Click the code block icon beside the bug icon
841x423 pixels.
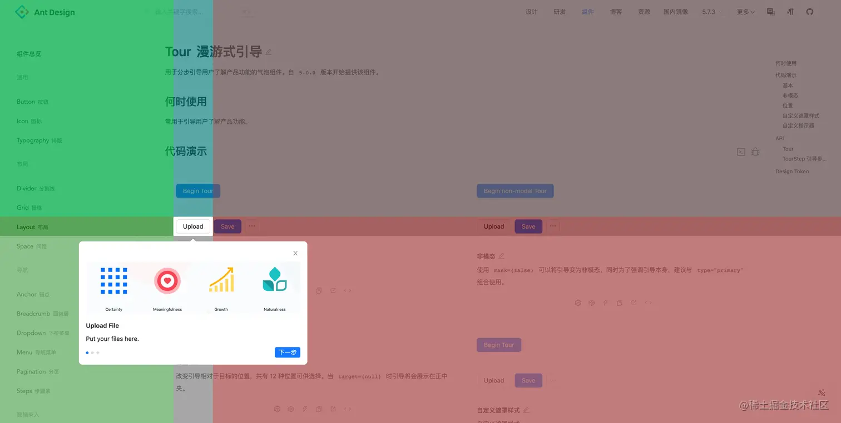(x=740, y=152)
